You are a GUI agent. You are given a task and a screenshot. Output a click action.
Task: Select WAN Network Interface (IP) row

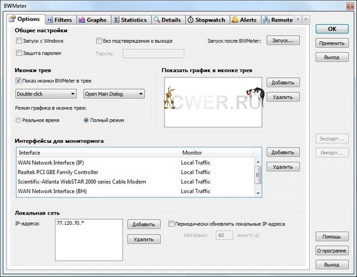(x=135, y=163)
